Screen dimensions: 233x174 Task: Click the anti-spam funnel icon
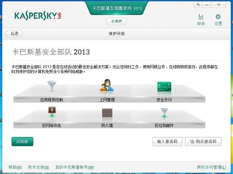(164, 113)
